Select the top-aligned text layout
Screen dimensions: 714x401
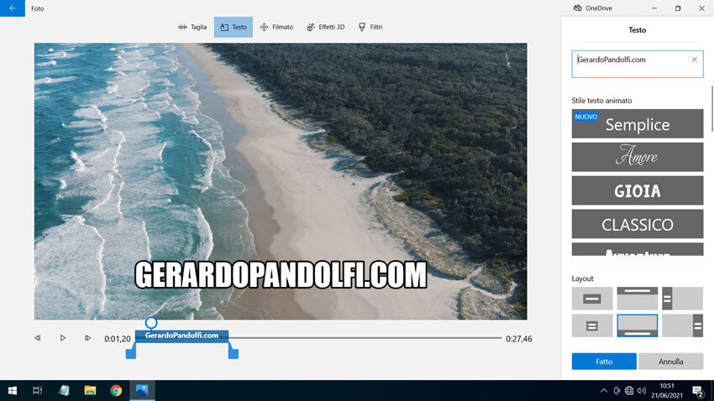click(x=637, y=299)
